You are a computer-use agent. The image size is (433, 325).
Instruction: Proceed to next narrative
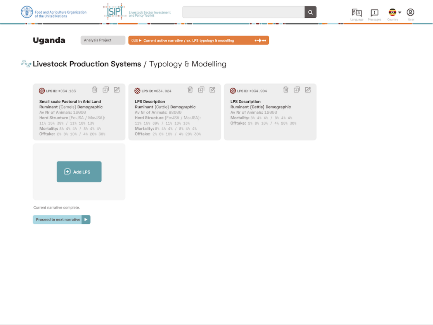[x=61, y=220]
